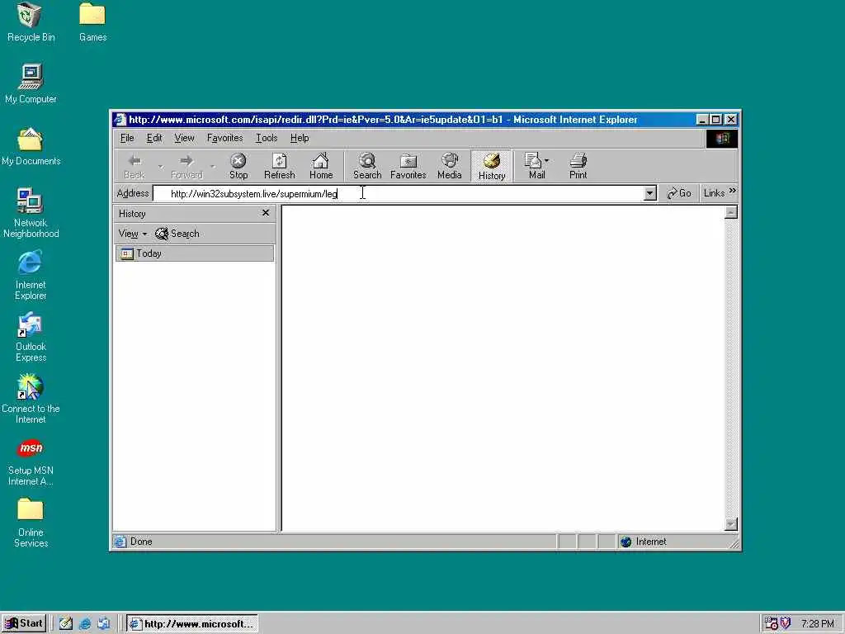Image resolution: width=845 pixels, height=634 pixels.
Task: Open the Forward button history dropdown arrow
Action: (214, 167)
